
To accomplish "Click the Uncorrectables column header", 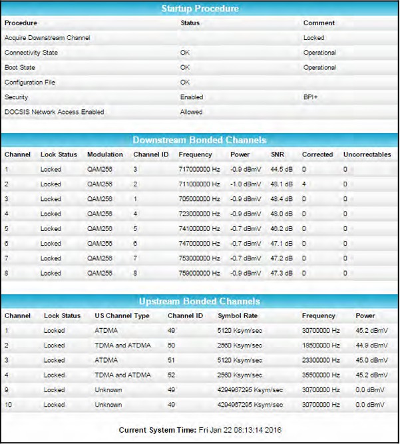I will pos(367,154).
